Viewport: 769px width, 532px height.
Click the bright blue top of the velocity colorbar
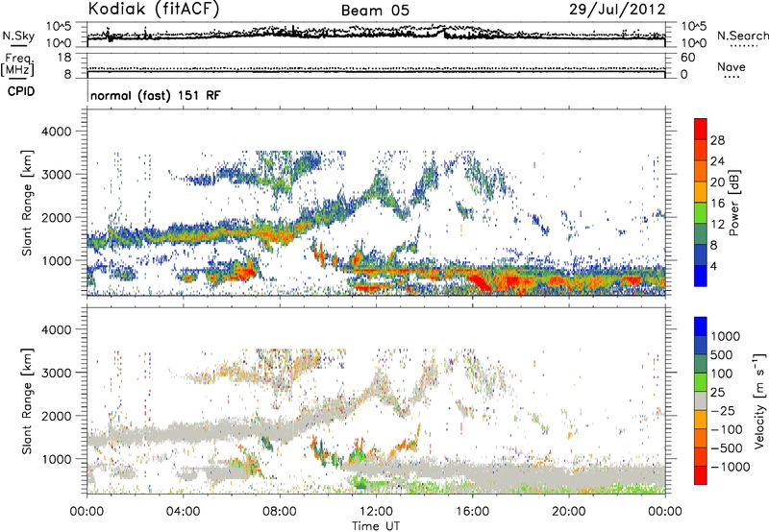point(701,326)
